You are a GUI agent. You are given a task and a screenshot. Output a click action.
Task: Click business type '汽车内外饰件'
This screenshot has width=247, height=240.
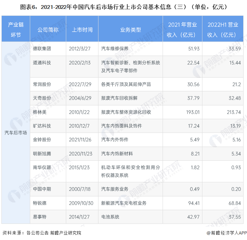[115, 139]
